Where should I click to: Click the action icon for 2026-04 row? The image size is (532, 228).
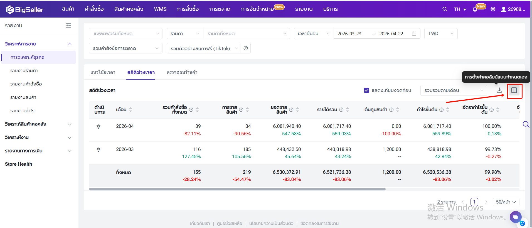click(x=98, y=126)
